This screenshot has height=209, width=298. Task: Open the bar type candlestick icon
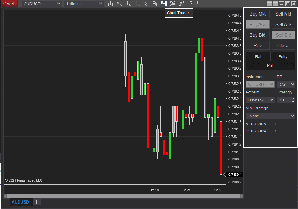110,4
